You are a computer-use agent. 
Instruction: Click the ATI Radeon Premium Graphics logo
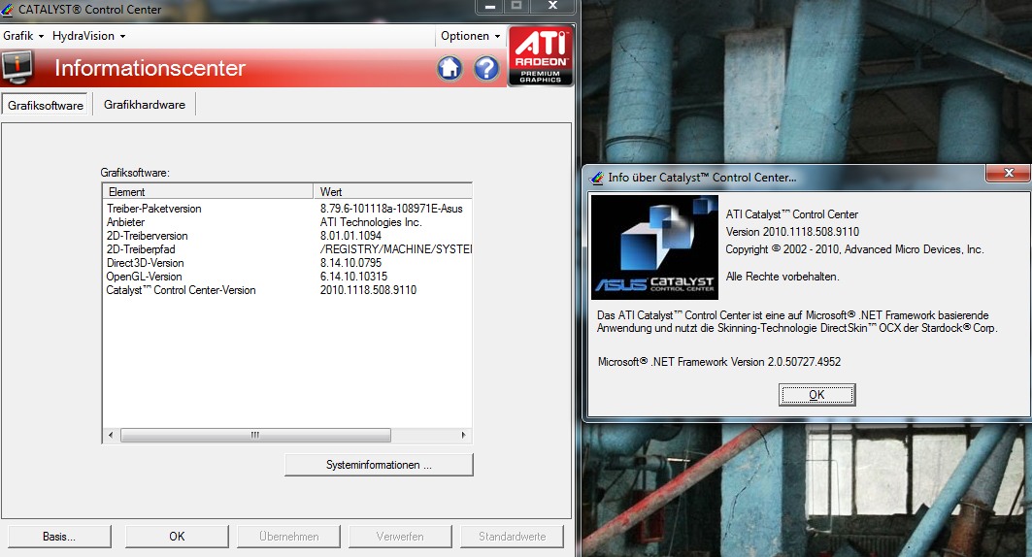(541, 56)
